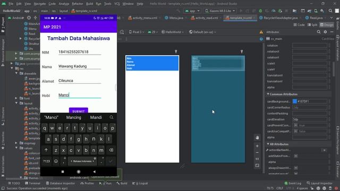Open the Profiler gauge icon in run toolbar
This screenshot has height=191, width=340.
[274, 11]
